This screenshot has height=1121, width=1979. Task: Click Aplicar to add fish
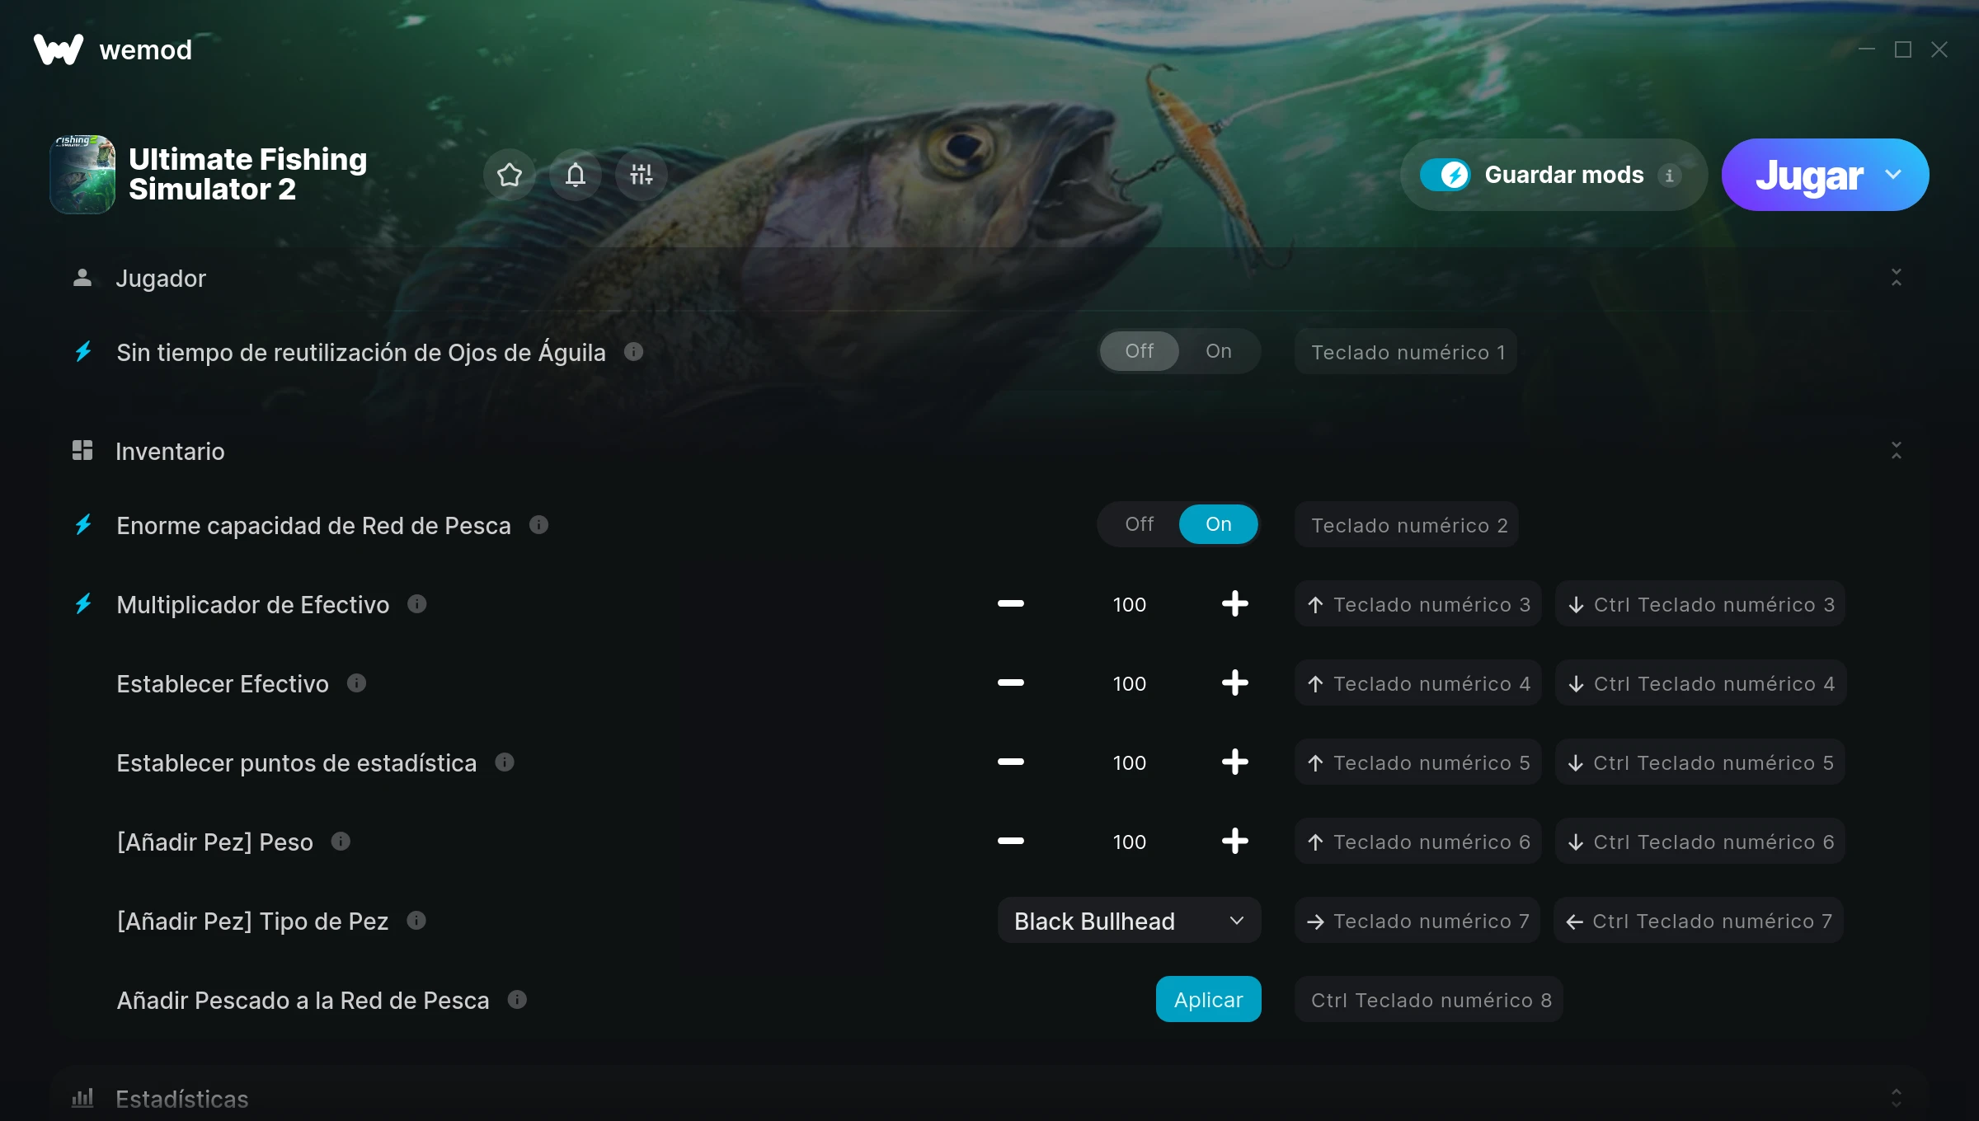coord(1208,1000)
